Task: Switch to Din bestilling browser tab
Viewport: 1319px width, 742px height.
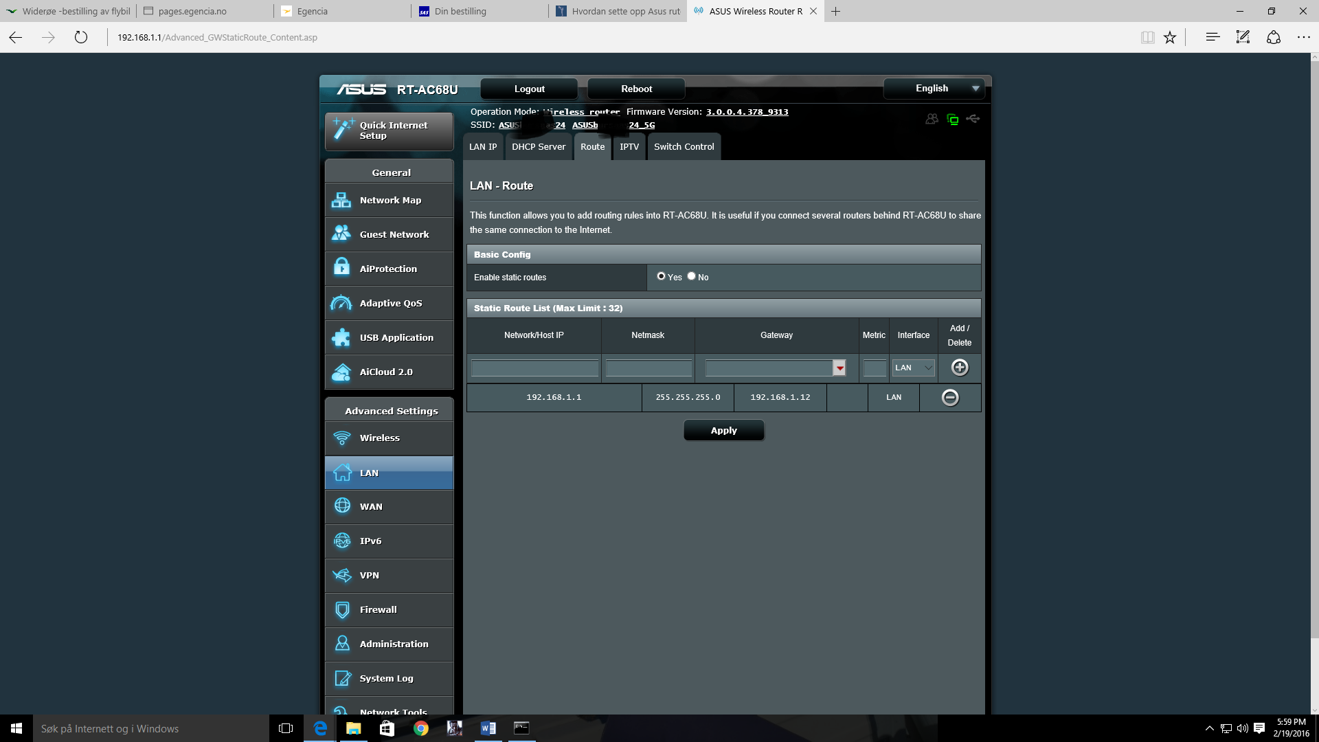Action: pyautogui.click(x=481, y=11)
